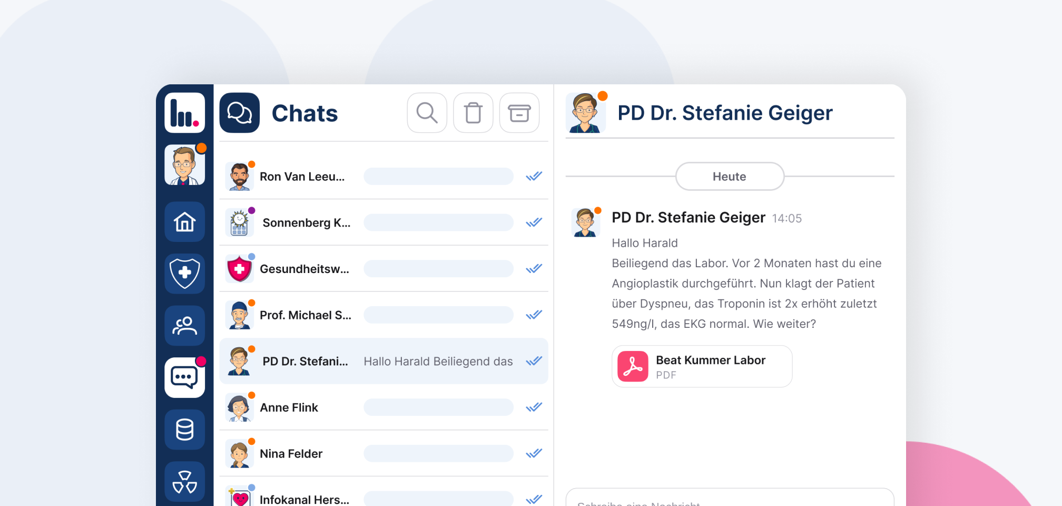Open the database sidebar icon
Viewport: 1062px width, 506px height.
[x=184, y=430]
